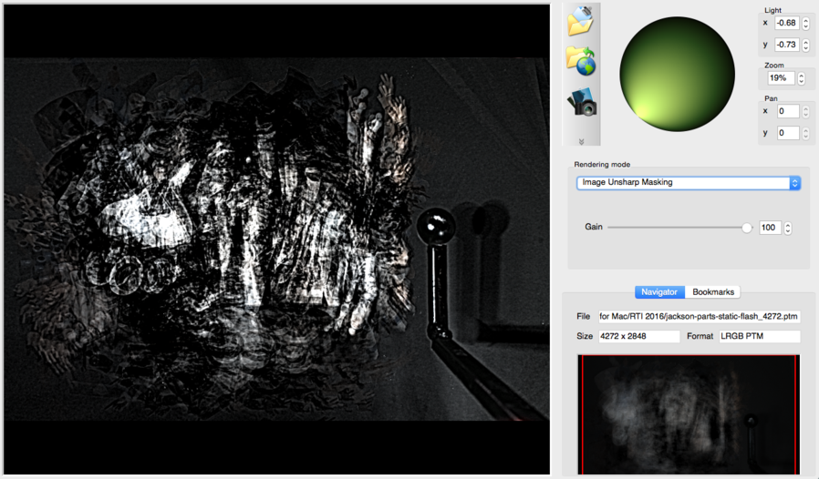
Task: Switch to the Navigator tab
Action: coord(659,292)
